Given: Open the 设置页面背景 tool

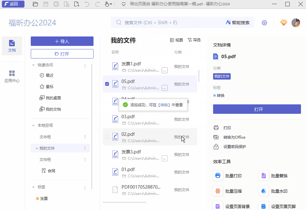Looking at the screenshot, I should [x=231, y=206].
